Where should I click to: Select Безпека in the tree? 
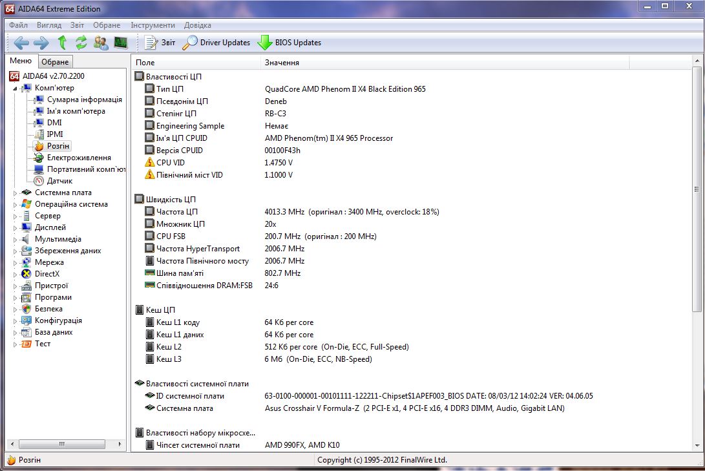(x=42, y=309)
